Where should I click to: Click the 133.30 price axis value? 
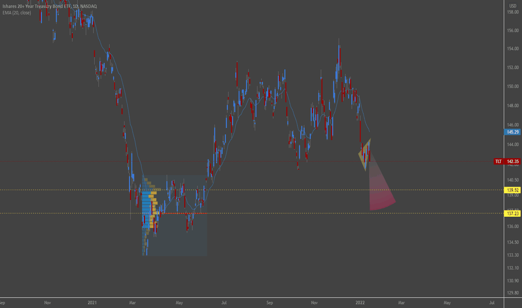click(x=512, y=255)
